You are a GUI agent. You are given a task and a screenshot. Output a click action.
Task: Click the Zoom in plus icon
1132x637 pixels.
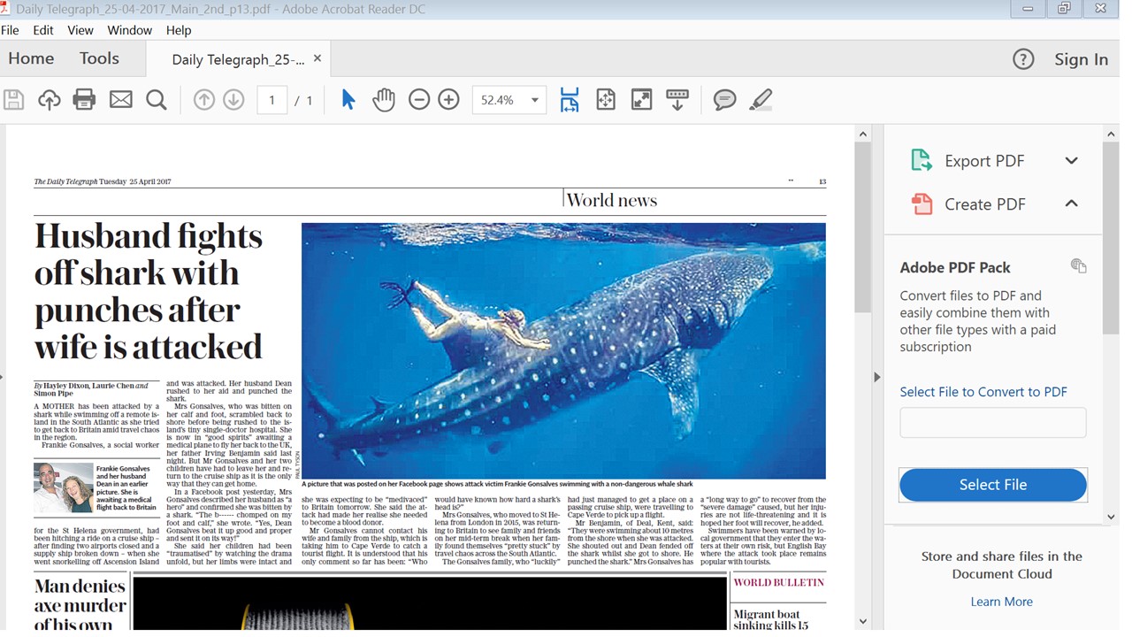tap(449, 100)
